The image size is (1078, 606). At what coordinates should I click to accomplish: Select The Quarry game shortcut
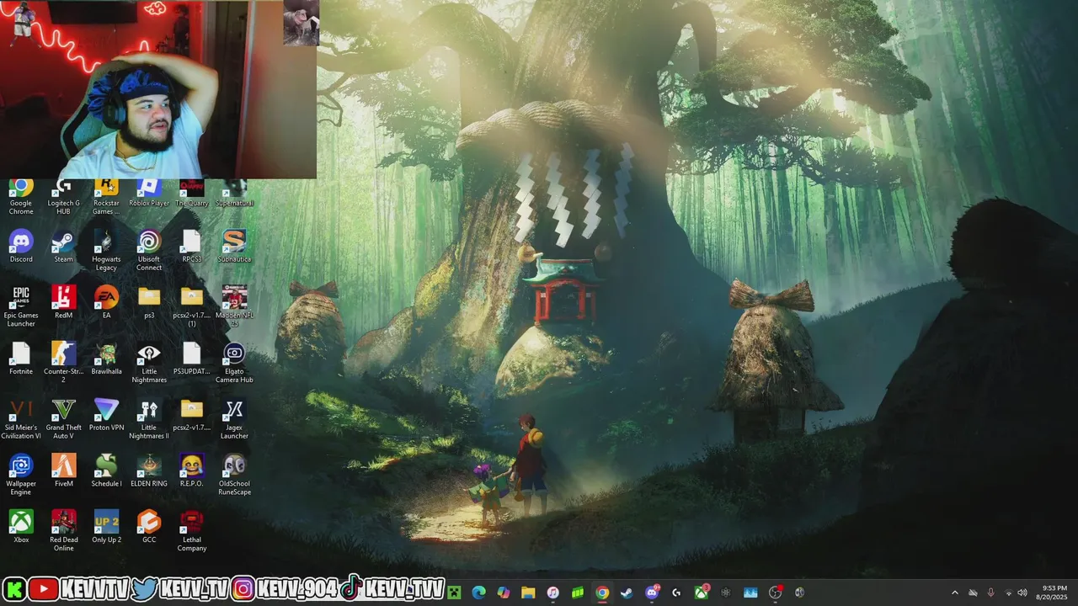[192, 193]
